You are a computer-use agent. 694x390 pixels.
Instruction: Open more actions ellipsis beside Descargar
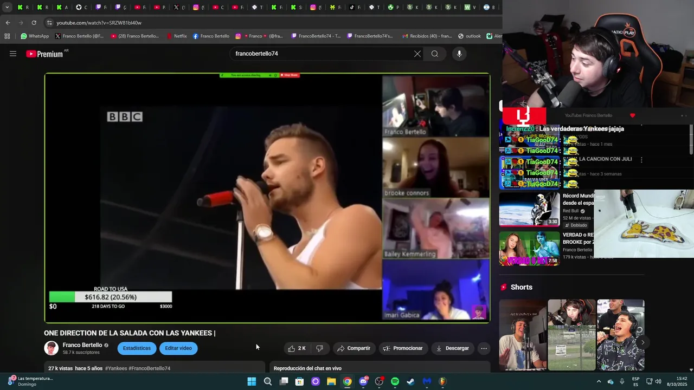[x=484, y=348]
